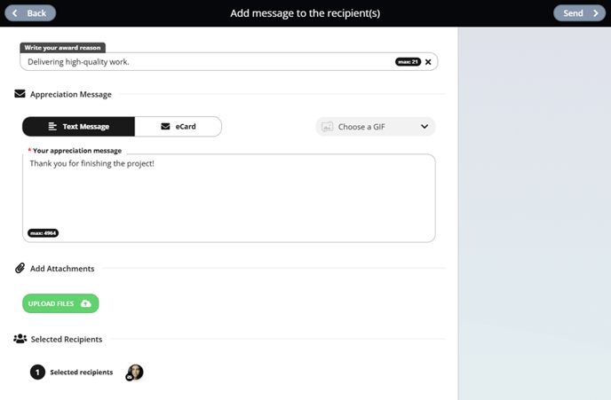
Task: Click the selected recipient's avatar photo
Action: tap(135, 372)
